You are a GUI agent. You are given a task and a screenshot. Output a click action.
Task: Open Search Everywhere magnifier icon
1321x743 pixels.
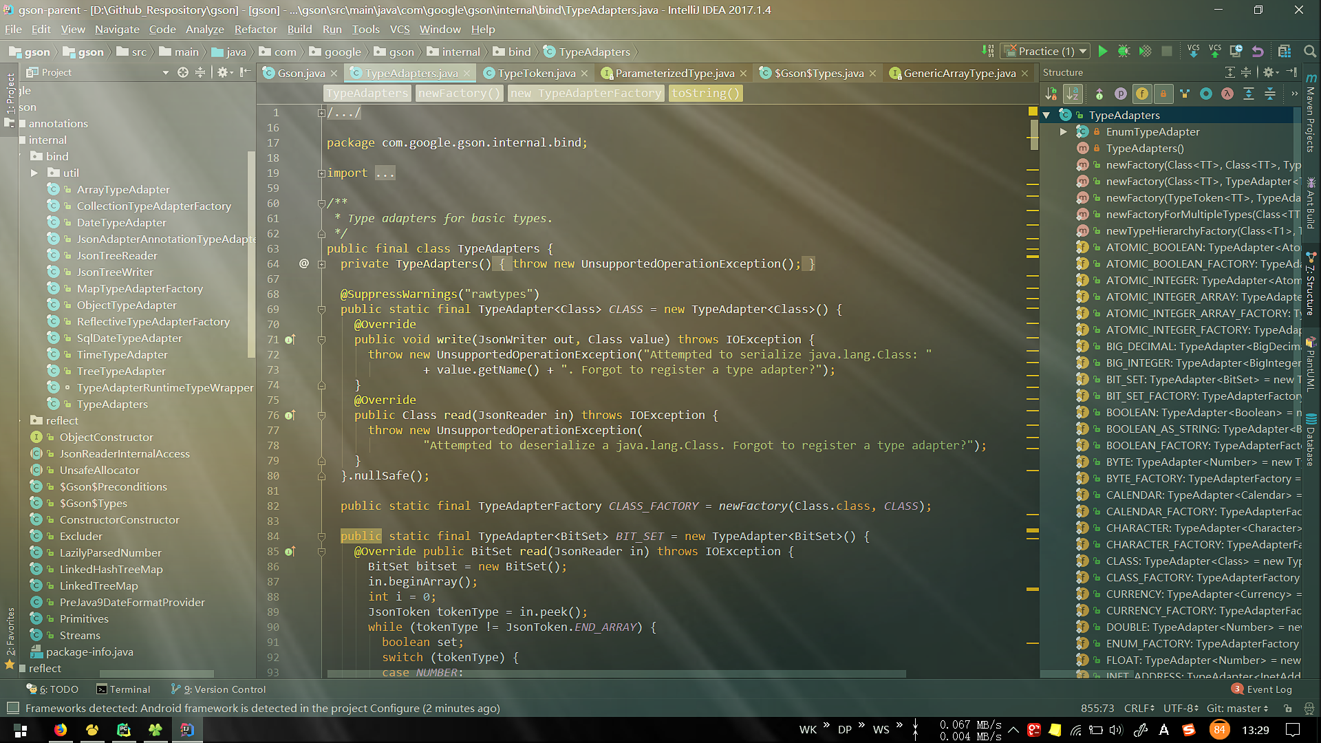1309,52
